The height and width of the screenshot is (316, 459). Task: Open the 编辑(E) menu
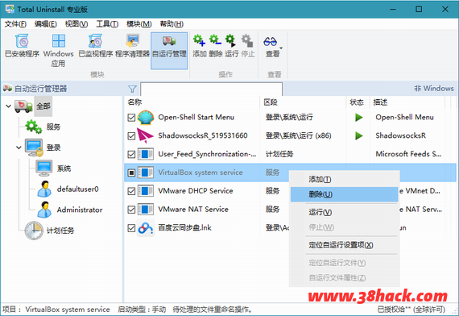pyautogui.click(x=46, y=24)
